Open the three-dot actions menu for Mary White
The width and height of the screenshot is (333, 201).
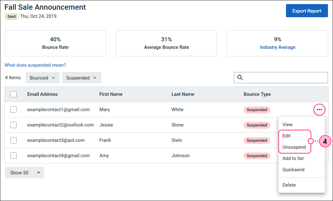pos(320,110)
